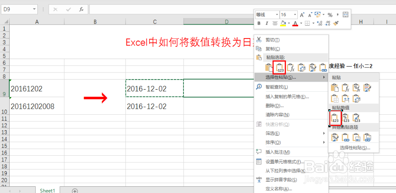Select No Borders paste icon in submenu
The image size is (396, 193).
335,99
